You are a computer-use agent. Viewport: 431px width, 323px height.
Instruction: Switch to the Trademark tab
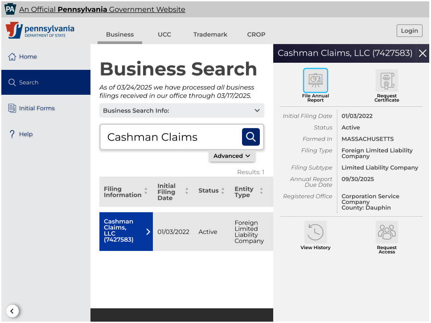[x=210, y=34]
